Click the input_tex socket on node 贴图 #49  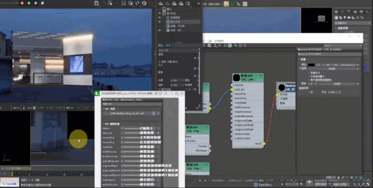pos(232,90)
